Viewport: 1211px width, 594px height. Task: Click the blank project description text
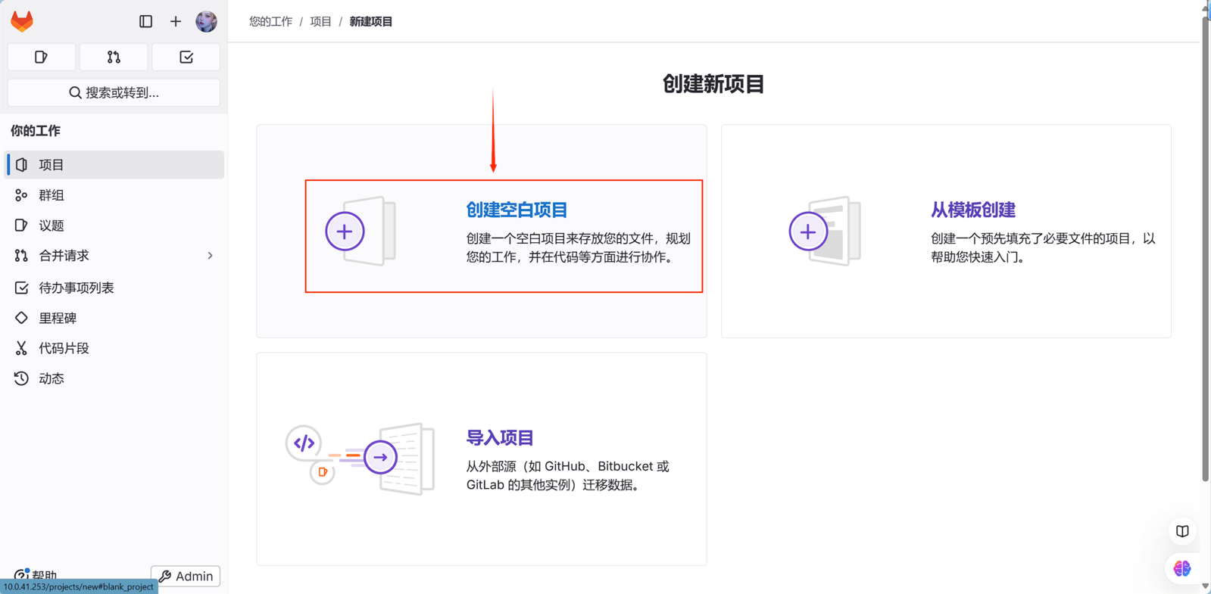pos(579,247)
